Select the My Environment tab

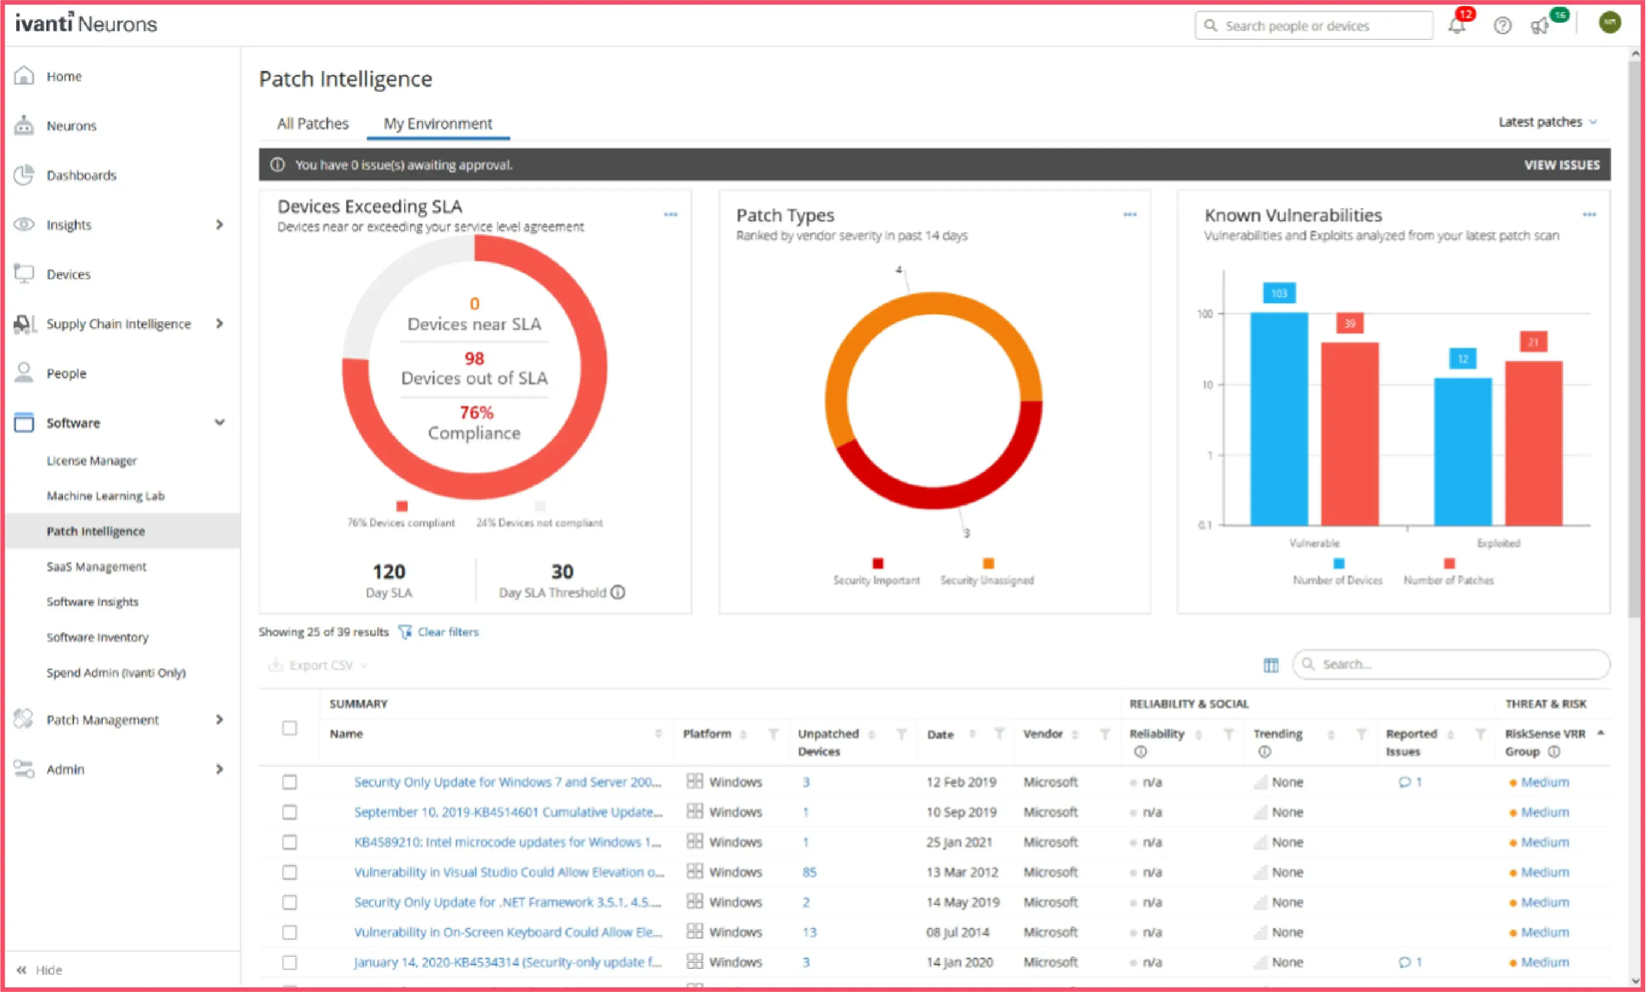pos(438,124)
